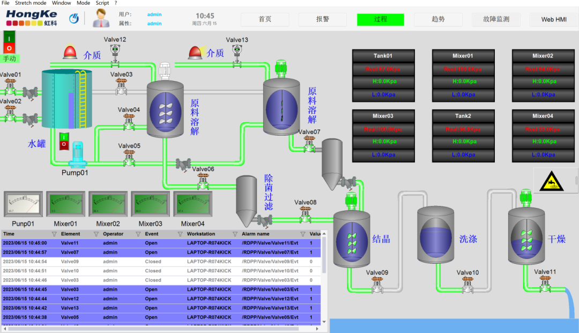Click the yellow warning triangle icon
The height and width of the screenshot is (333, 579).
551,181
